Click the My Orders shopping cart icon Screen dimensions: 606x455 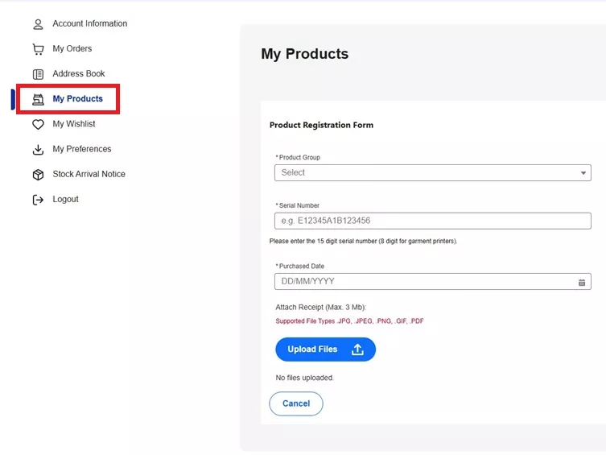(x=38, y=49)
